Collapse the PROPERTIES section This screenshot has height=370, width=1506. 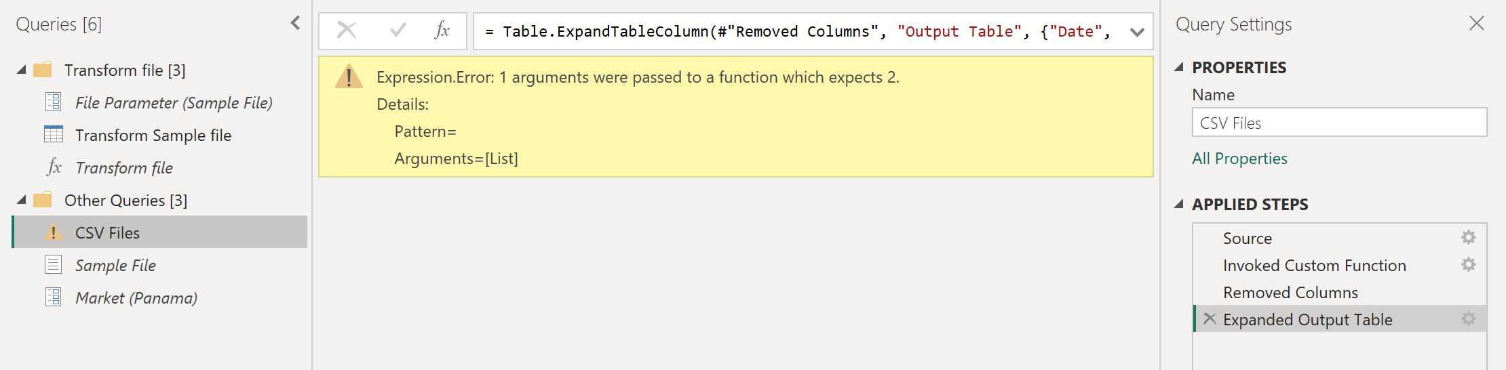(1179, 67)
